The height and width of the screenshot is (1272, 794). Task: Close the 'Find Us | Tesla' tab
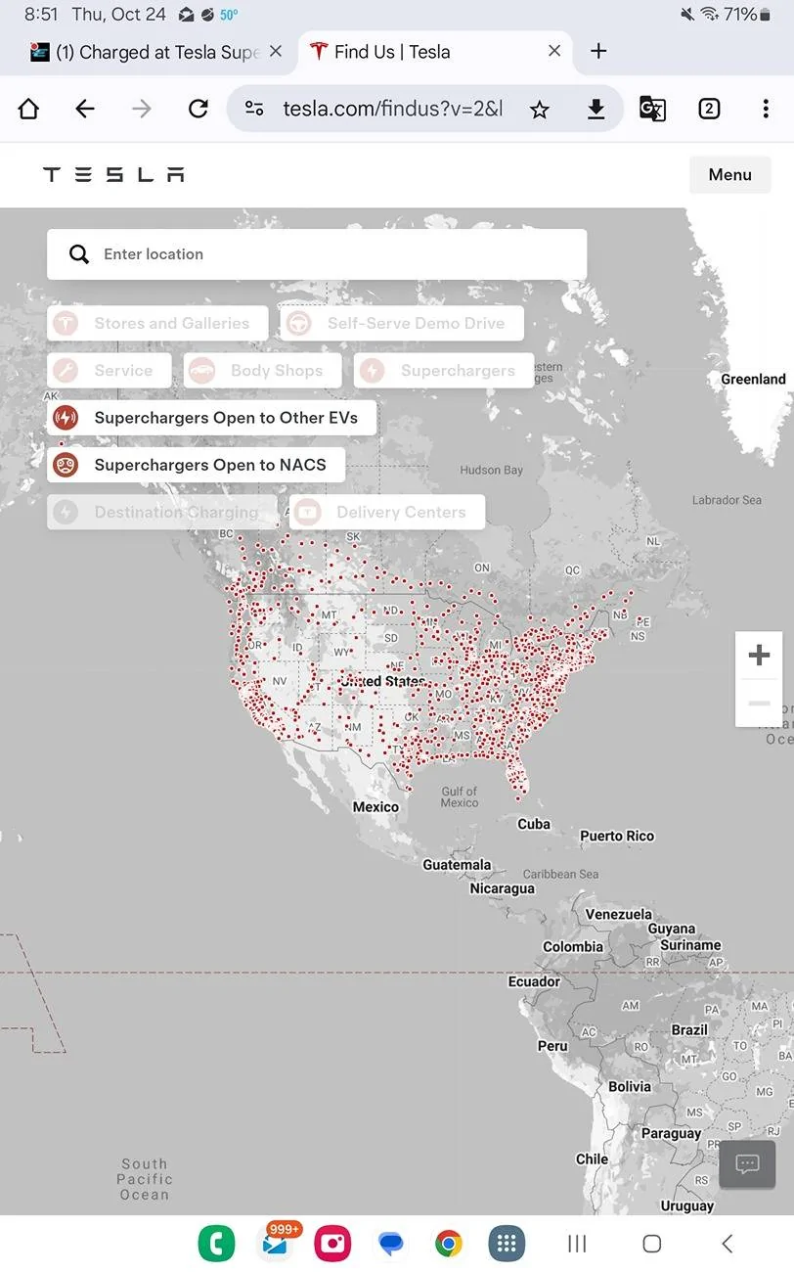[554, 51]
